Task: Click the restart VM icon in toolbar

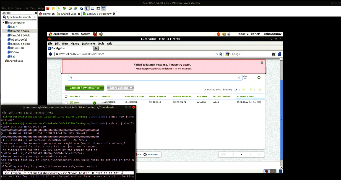Action: (64, 9)
